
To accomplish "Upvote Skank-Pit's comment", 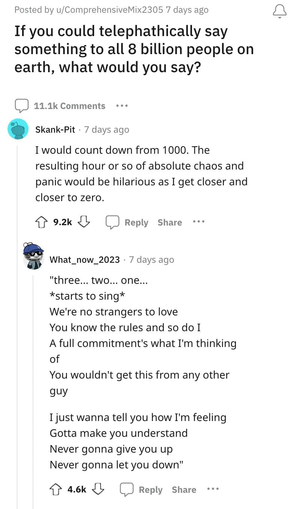I will click(x=41, y=222).
